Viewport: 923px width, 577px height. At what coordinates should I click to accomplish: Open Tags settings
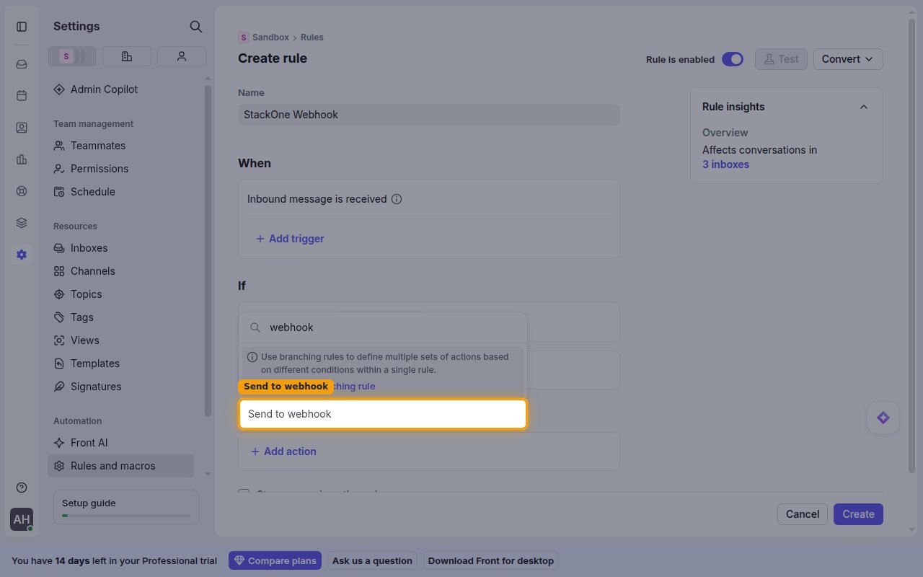coord(120,317)
